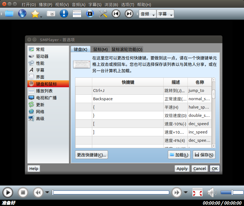Image resolution: width=244 pixels, height=206 pixels.
Task: Take a screenshot with the camera icon
Action: 51,14
